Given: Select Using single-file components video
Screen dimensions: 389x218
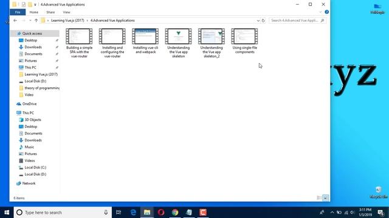Looking at the screenshot, I should tap(244, 41).
